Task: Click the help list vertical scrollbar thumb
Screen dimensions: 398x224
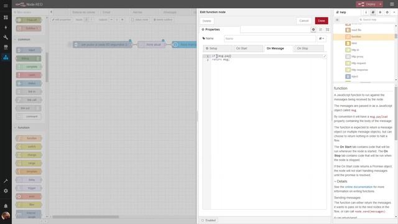Action: 396,36
